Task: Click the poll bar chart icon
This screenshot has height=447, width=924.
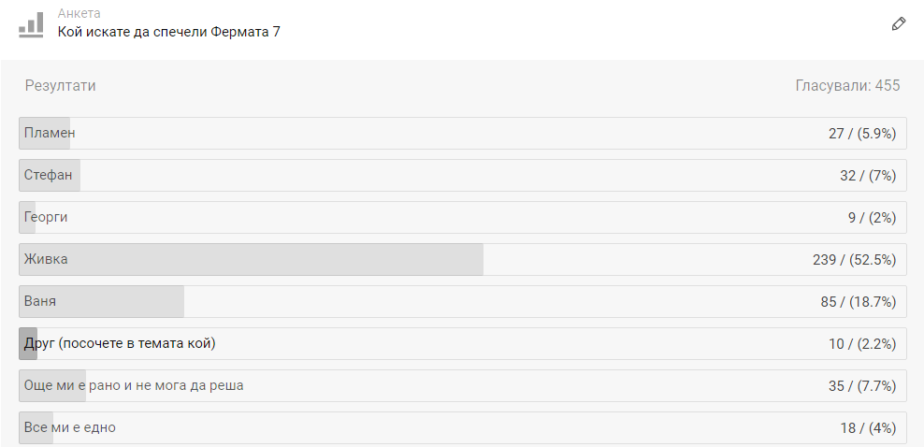Action: click(31, 24)
